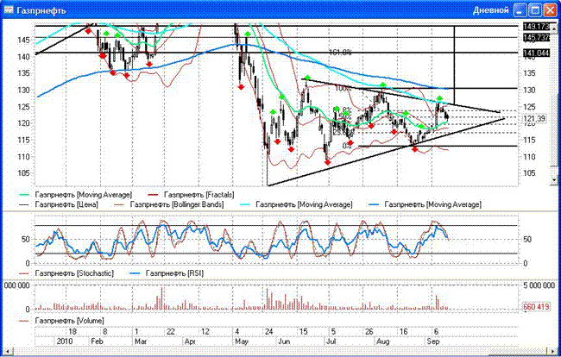Viewport: 561px width, 357px height.
Task: Click the Sep month label on time axis
Action: (433, 341)
